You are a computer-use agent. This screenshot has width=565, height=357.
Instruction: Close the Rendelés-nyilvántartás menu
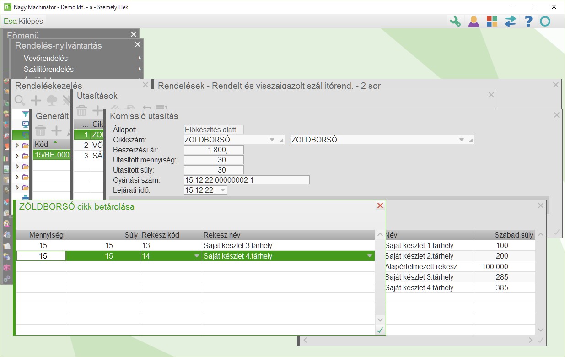tap(138, 44)
